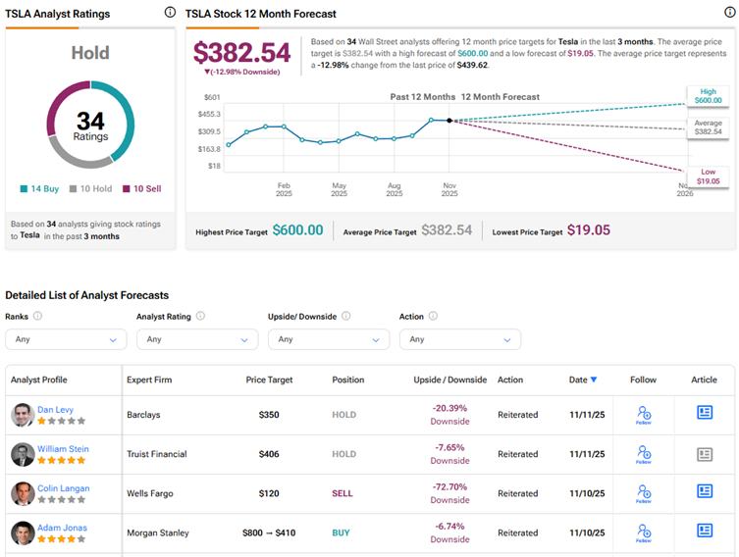The image size is (739, 557).
Task: Open Adam Jonas analyst profile link
Action: (x=63, y=528)
